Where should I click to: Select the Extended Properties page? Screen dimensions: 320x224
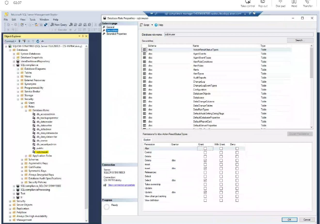pyautogui.click(x=117, y=34)
